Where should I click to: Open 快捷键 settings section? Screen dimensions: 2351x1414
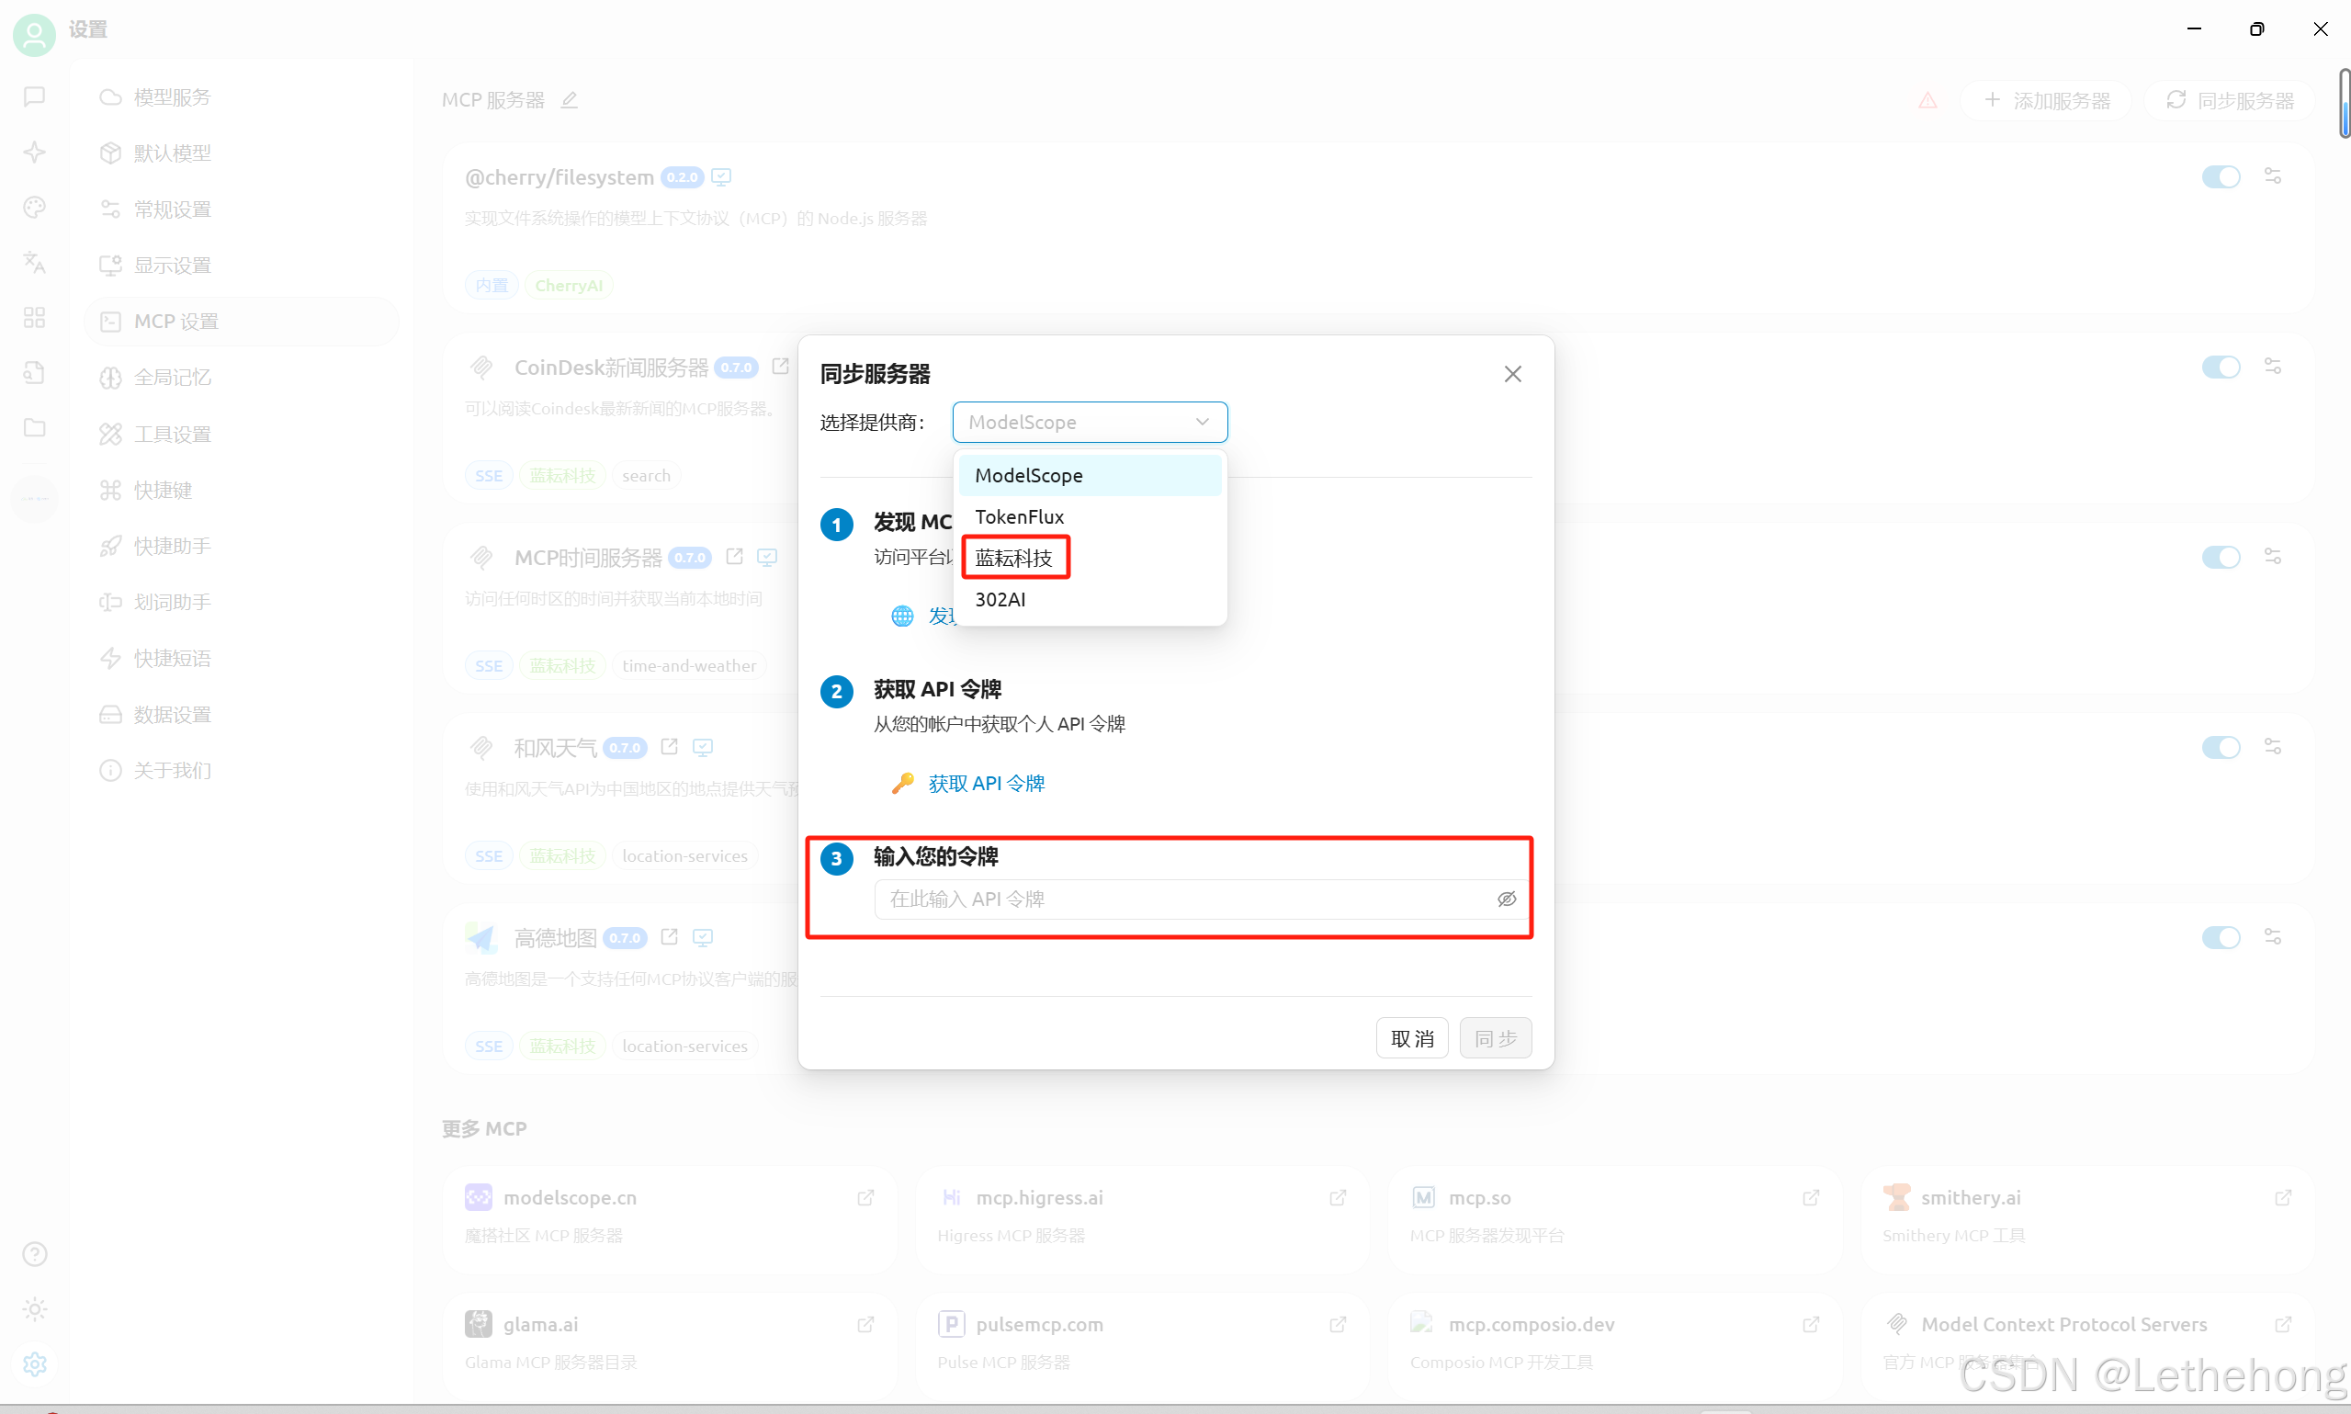click(x=242, y=491)
